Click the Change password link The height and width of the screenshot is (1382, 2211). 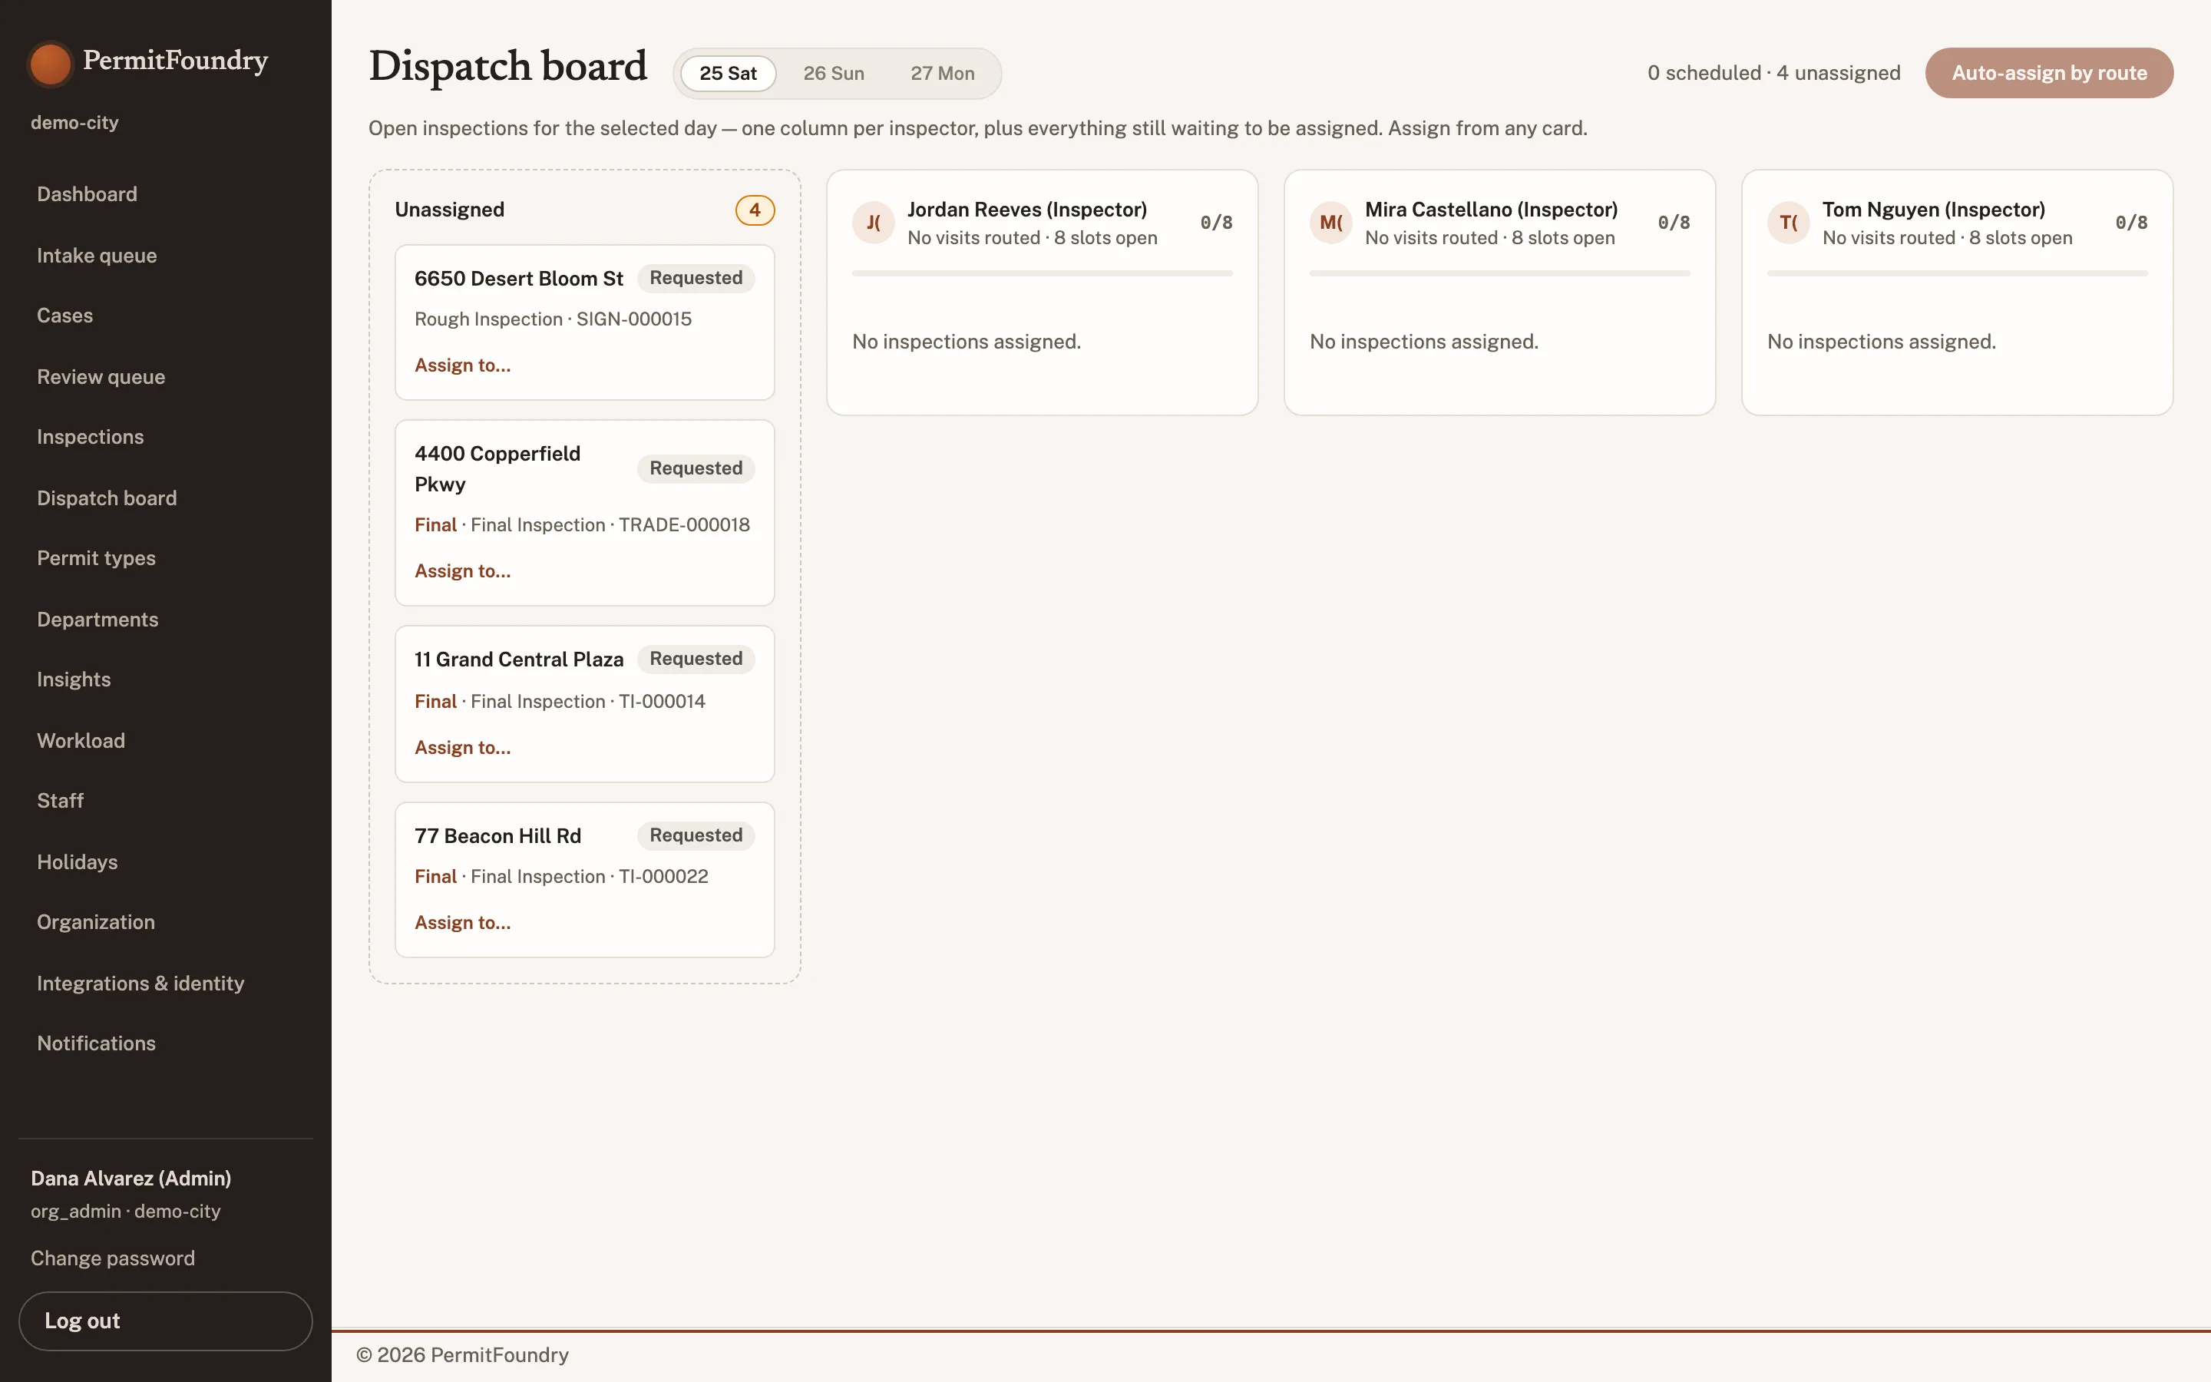[114, 1258]
